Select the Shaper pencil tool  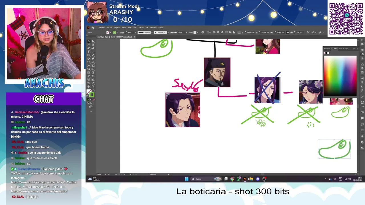click(x=89, y=59)
